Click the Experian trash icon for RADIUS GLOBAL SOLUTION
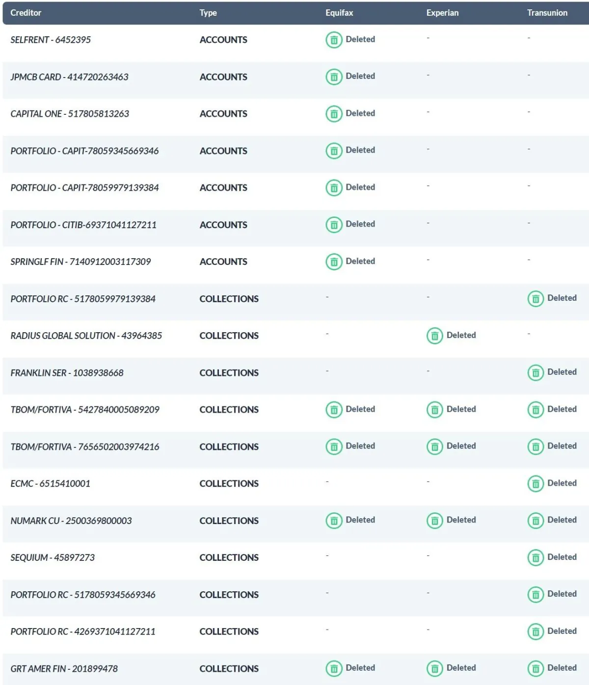 (434, 336)
